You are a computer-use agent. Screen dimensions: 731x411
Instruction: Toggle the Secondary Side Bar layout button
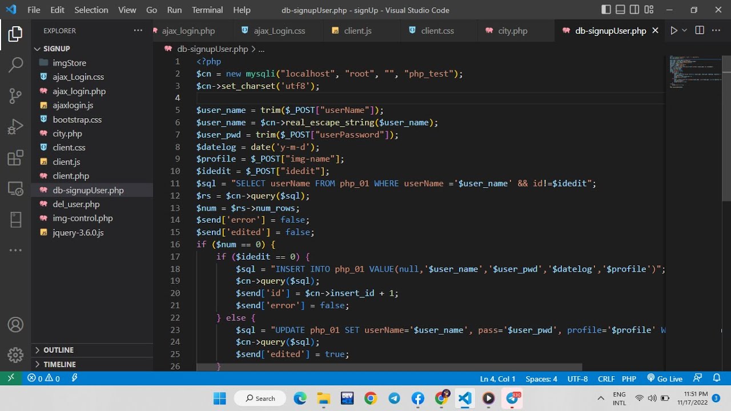coord(635,10)
